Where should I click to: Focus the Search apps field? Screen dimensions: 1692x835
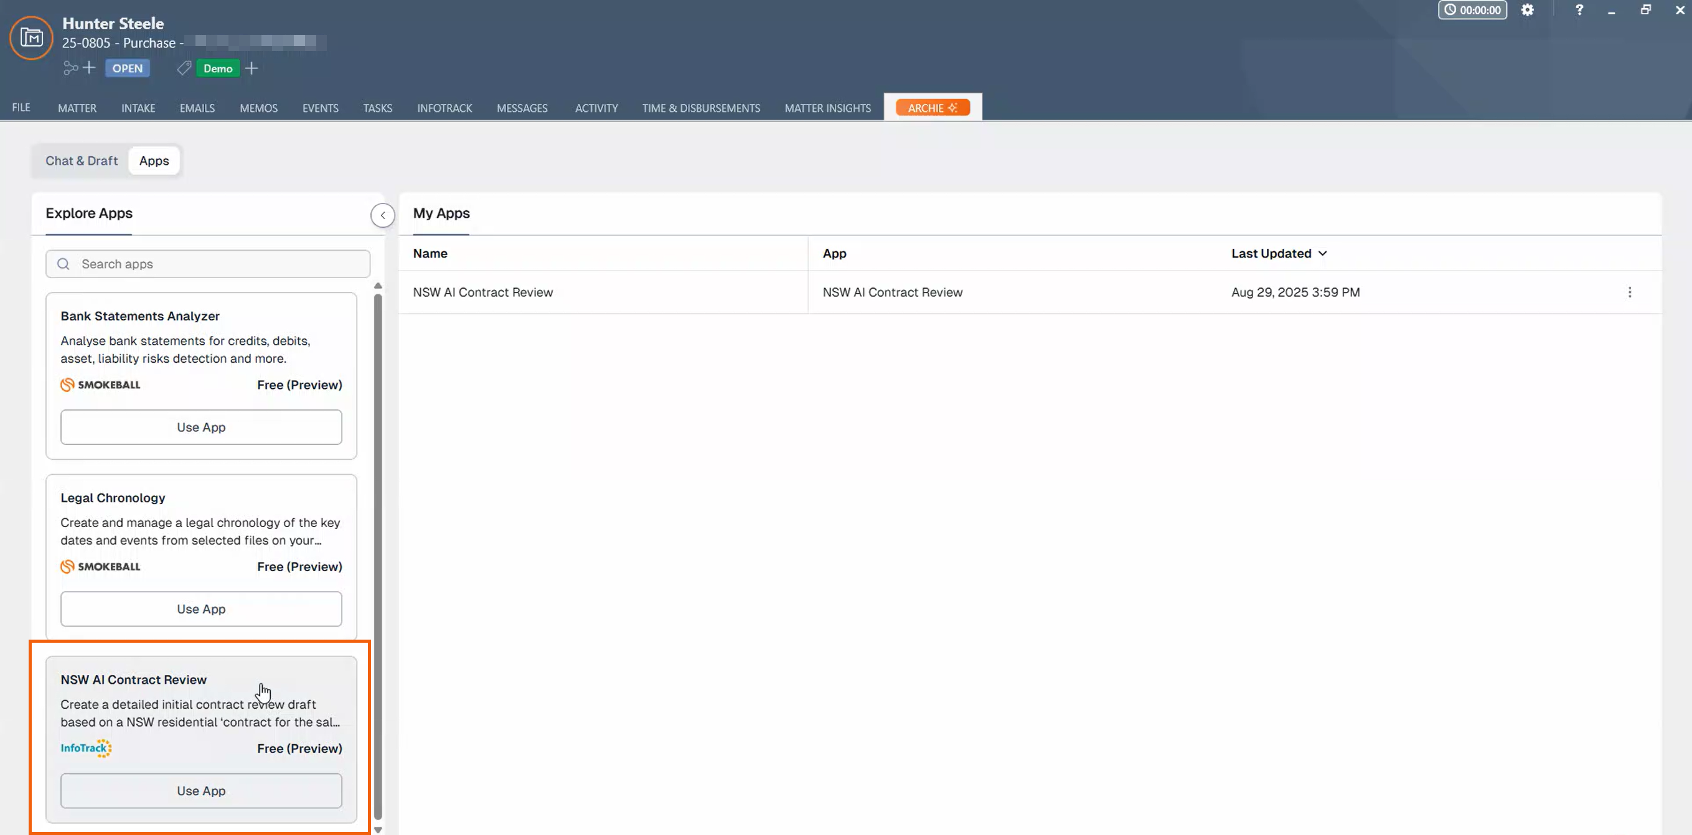coord(207,264)
